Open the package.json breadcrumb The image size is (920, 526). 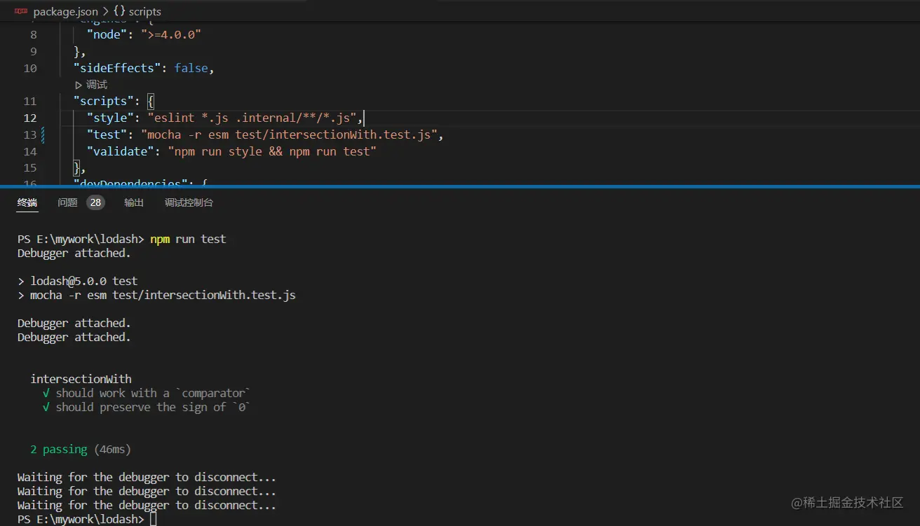65,12
